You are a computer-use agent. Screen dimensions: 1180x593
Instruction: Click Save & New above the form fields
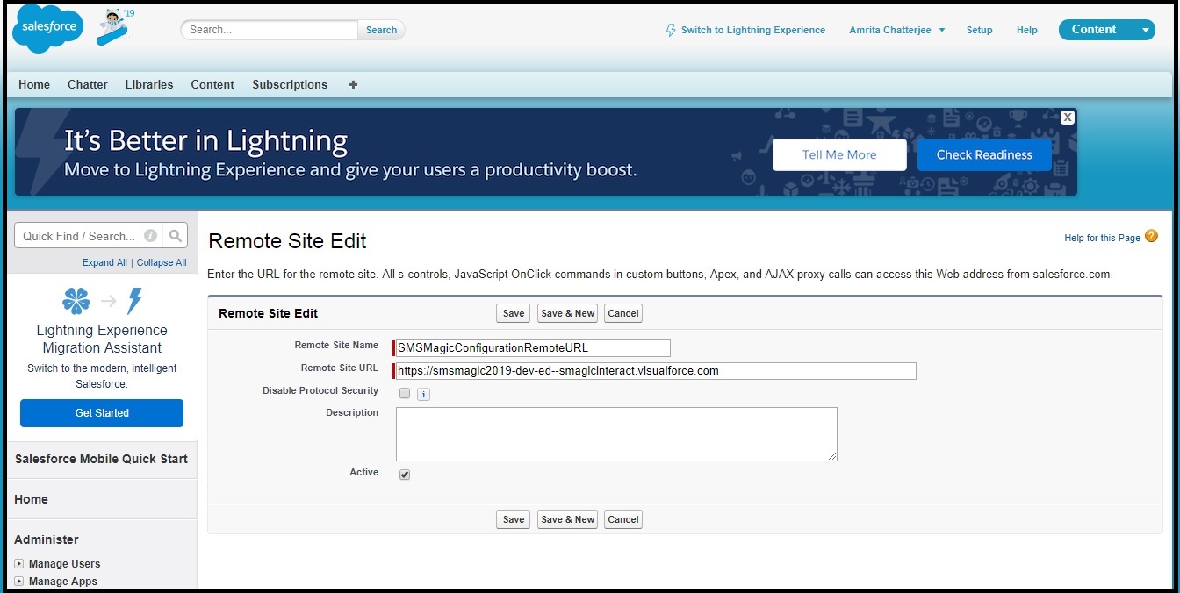pyautogui.click(x=568, y=313)
